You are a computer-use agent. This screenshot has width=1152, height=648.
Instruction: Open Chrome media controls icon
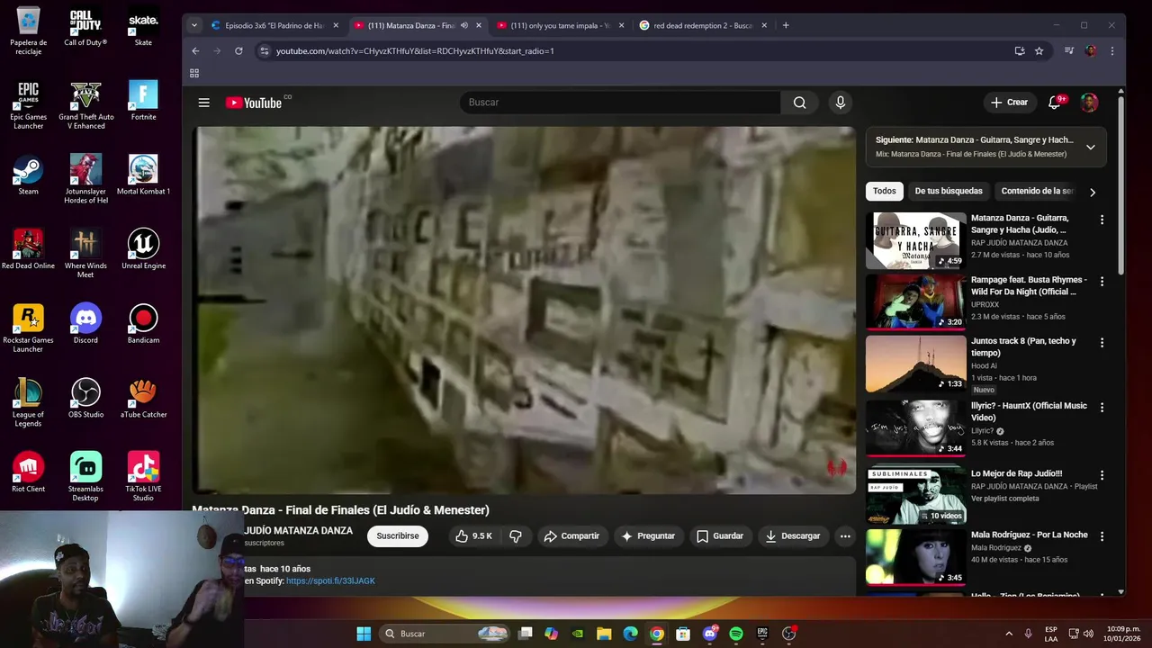pos(1069,51)
